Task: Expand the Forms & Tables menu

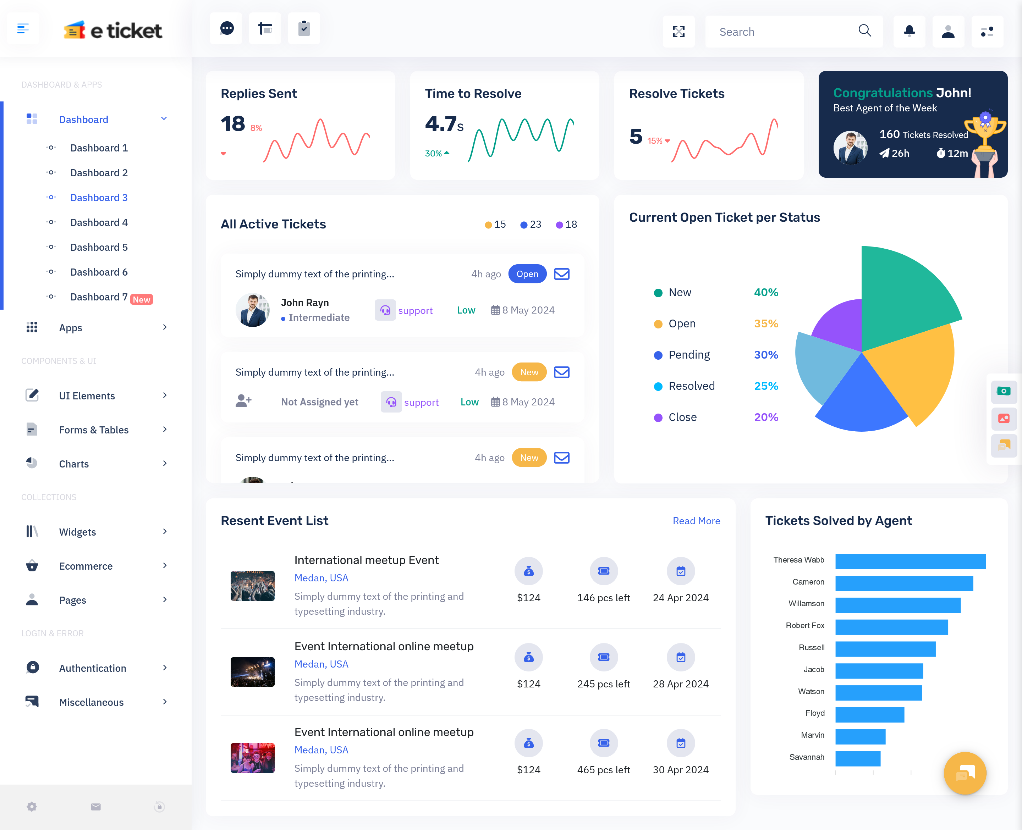Action: click(96, 429)
